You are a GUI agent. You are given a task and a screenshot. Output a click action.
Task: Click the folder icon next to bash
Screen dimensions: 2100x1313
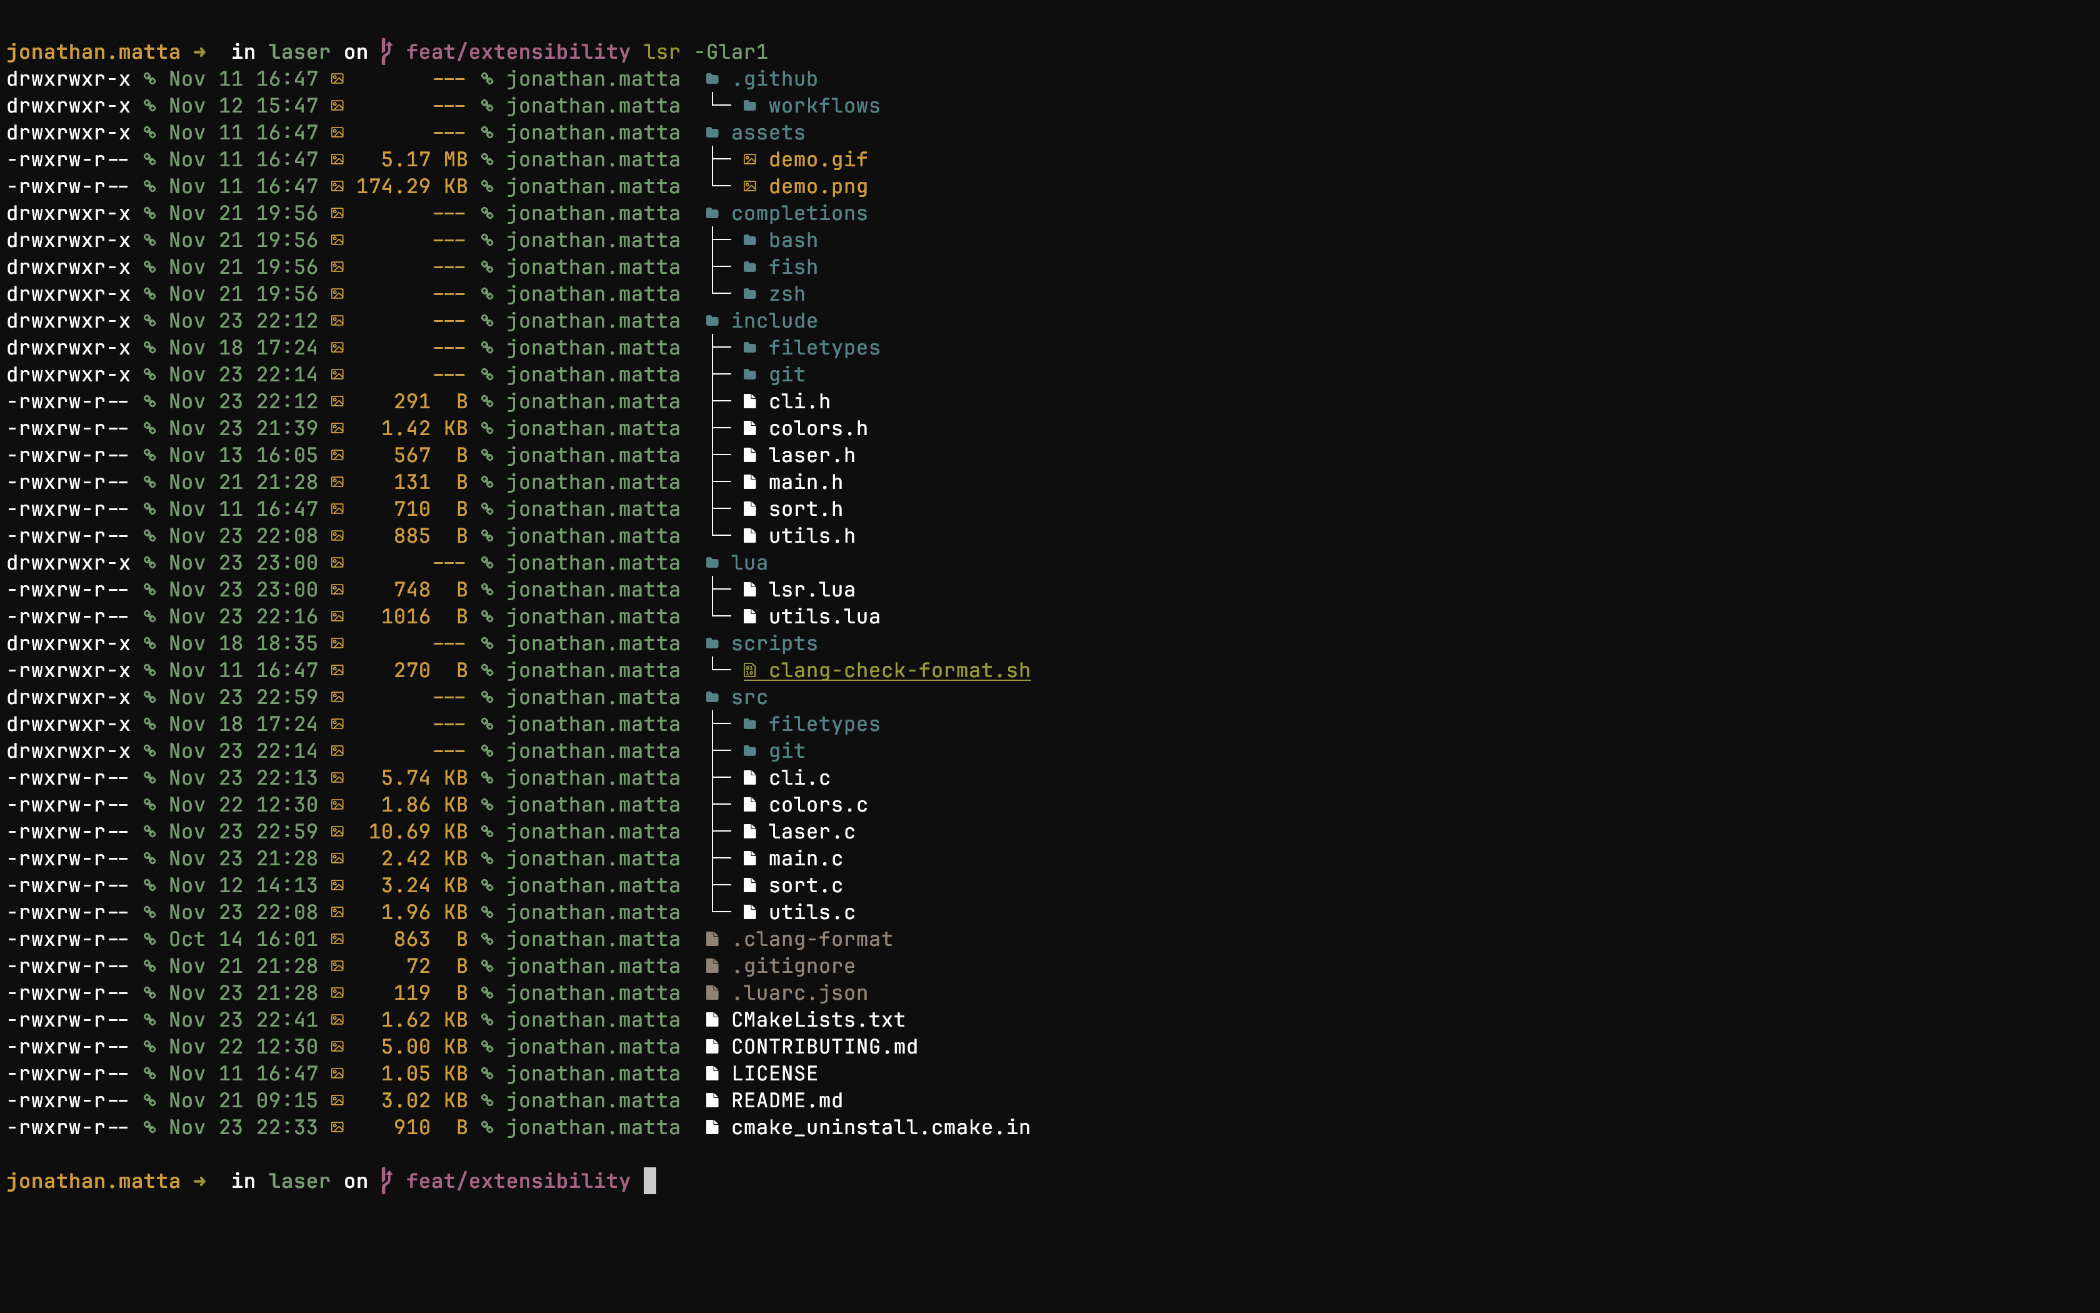[x=750, y=241]
